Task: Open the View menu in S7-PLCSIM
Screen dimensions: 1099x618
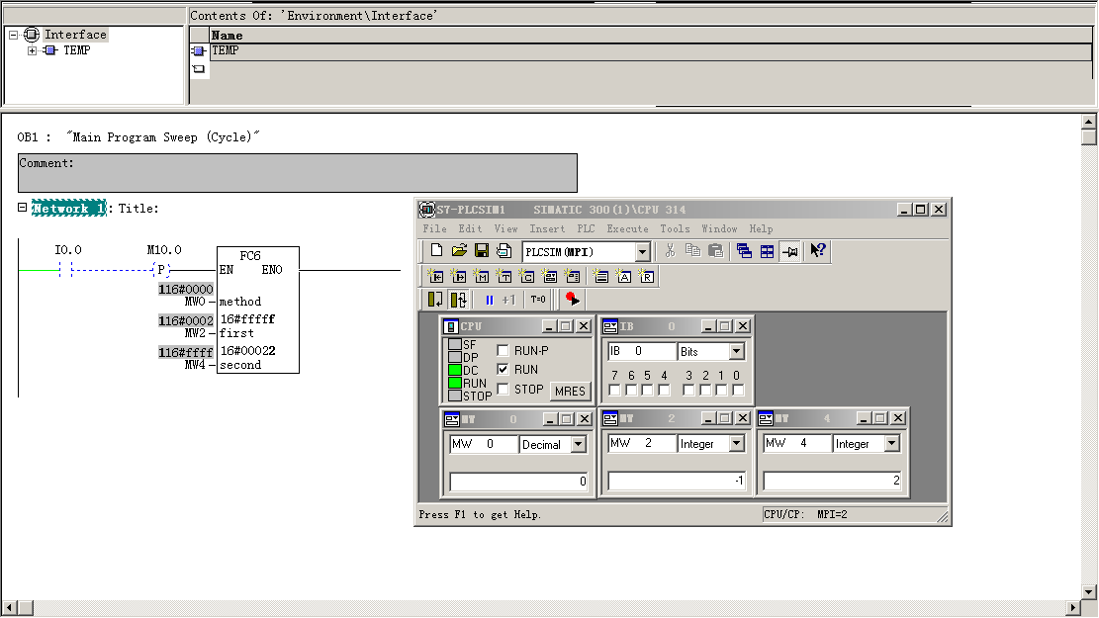Action: pyautogui.click(x=506, y=229)
